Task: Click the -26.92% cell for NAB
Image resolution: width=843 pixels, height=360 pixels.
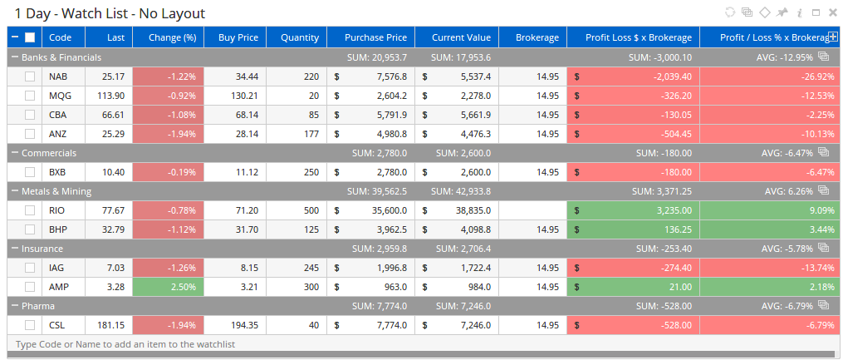Action: (770, 76)
